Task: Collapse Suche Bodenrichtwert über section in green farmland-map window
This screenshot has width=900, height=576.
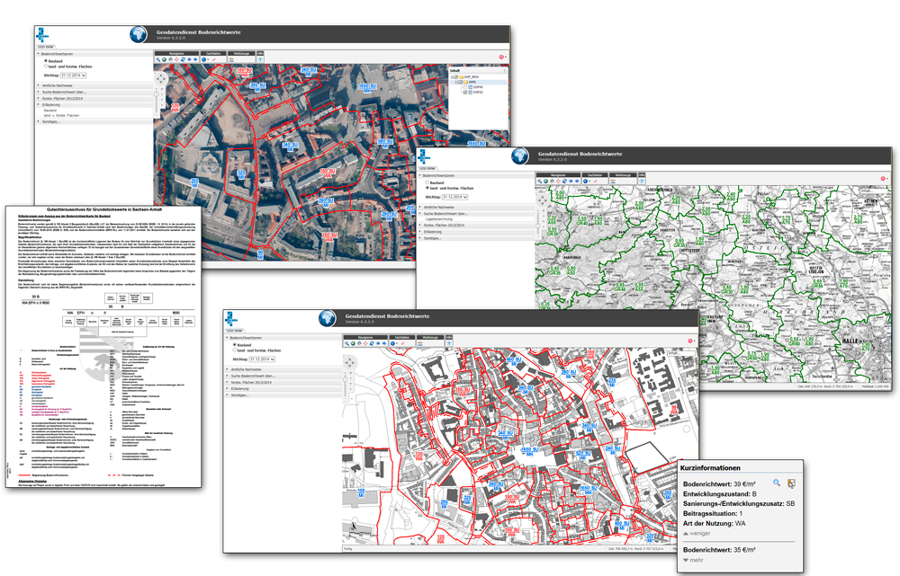Action: click(476, 214)
